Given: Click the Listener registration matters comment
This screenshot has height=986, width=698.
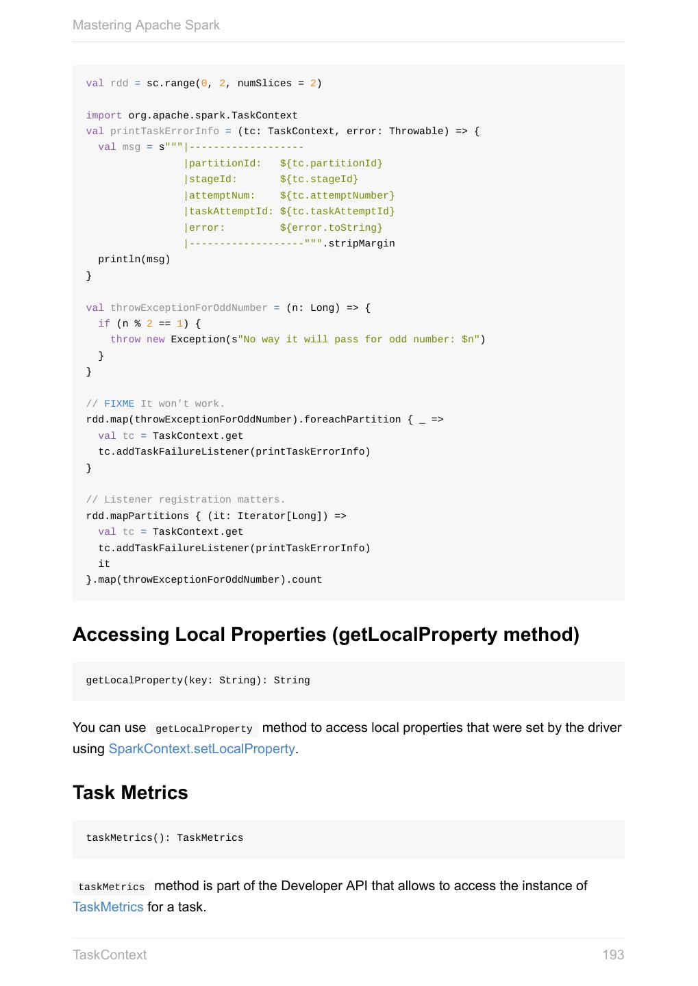Looking at the screenshot, I should (x=186, y=500).
